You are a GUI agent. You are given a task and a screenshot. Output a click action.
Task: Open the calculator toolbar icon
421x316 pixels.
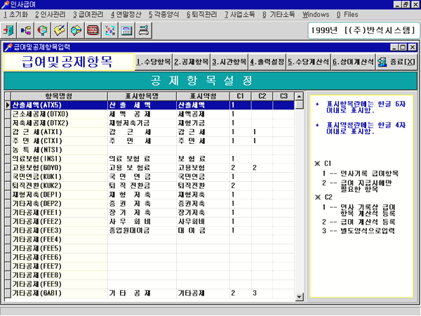[126, 30]
